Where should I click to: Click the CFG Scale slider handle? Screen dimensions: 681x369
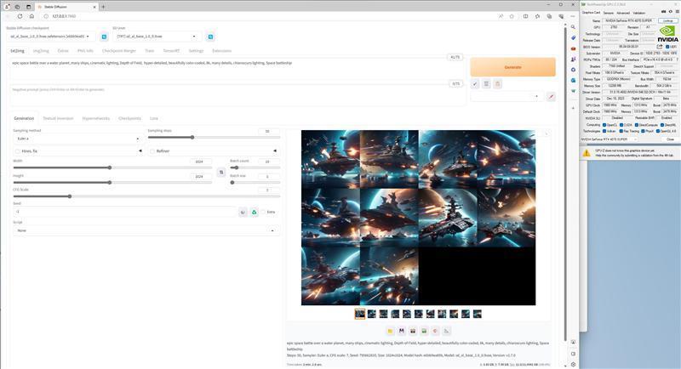point(70,196)
